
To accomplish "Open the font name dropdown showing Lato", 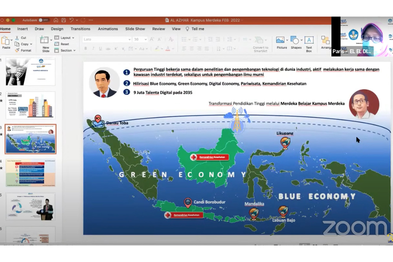I will (x=107, y=39).
